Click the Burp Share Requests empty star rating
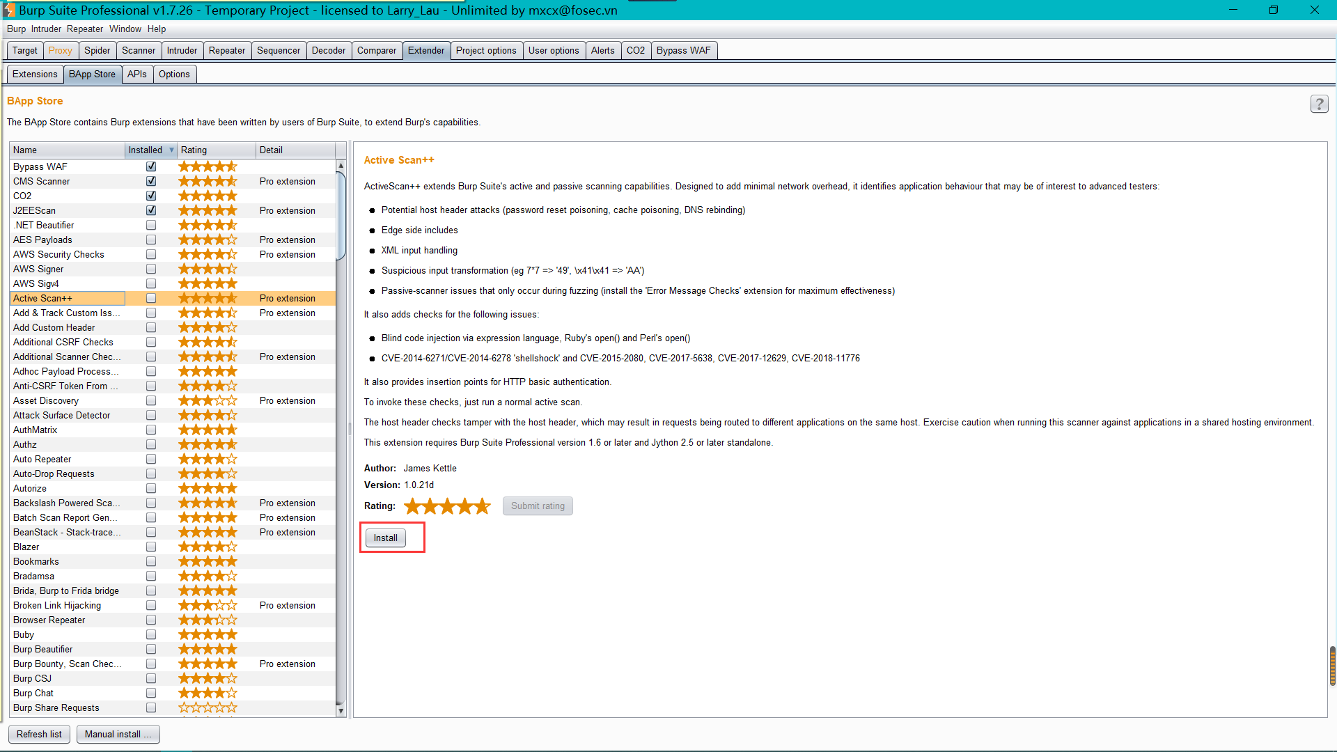Screen dimensions: 1337x752 click(208, 707)
